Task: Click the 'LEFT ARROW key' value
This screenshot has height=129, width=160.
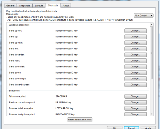Action: 64,108
